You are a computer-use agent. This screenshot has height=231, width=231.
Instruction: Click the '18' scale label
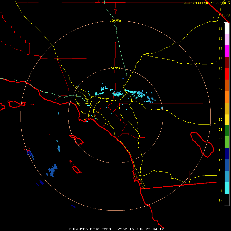click(x=220, y=150)
